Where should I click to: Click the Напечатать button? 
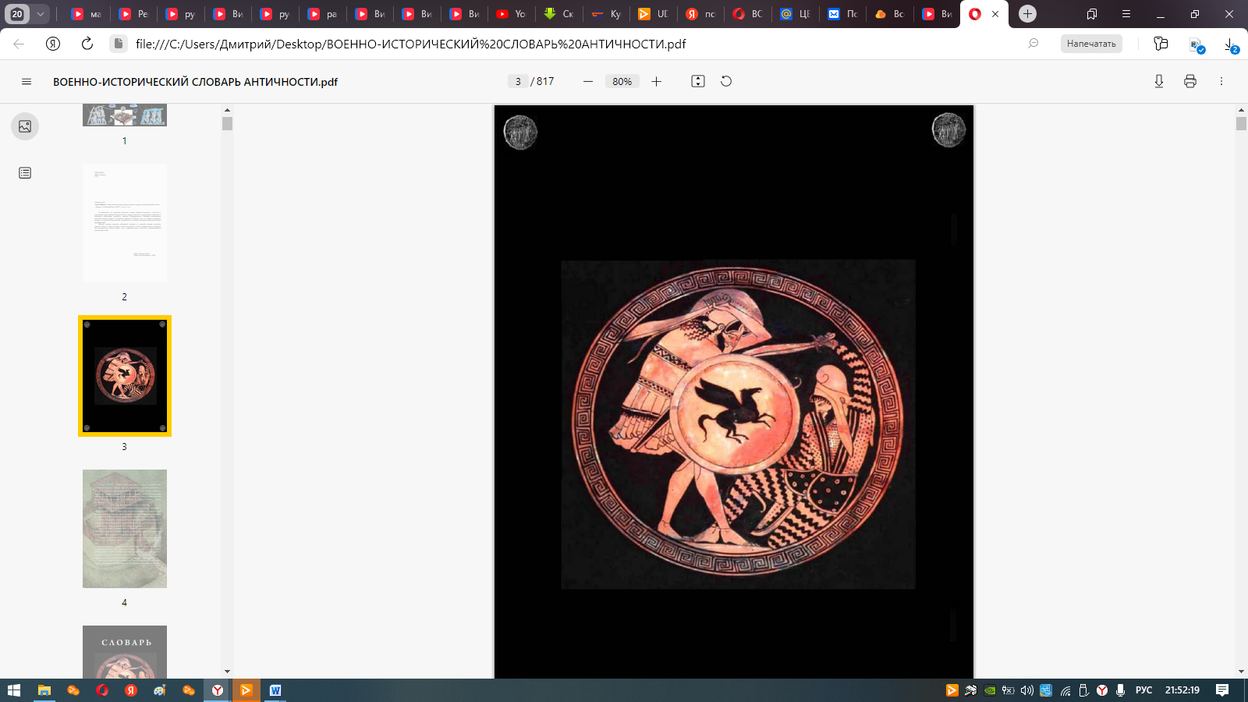pyautogui.click(x=1091, y=44)
